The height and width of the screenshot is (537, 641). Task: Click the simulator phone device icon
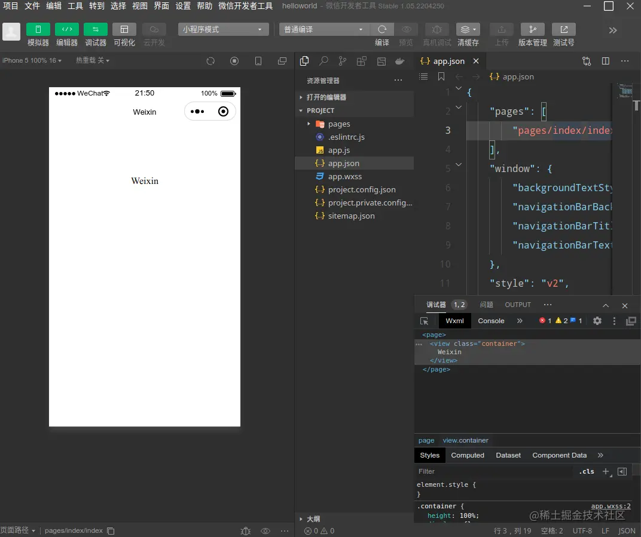(258, 62)
